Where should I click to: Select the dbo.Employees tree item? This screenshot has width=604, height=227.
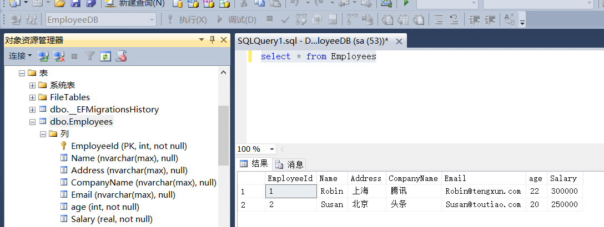pyautogui.click(x=81, y=122)
